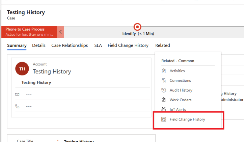This screenshot has width=244, height=142.
Task: Open the Case Relationships tab
Action: pos(70,45)
